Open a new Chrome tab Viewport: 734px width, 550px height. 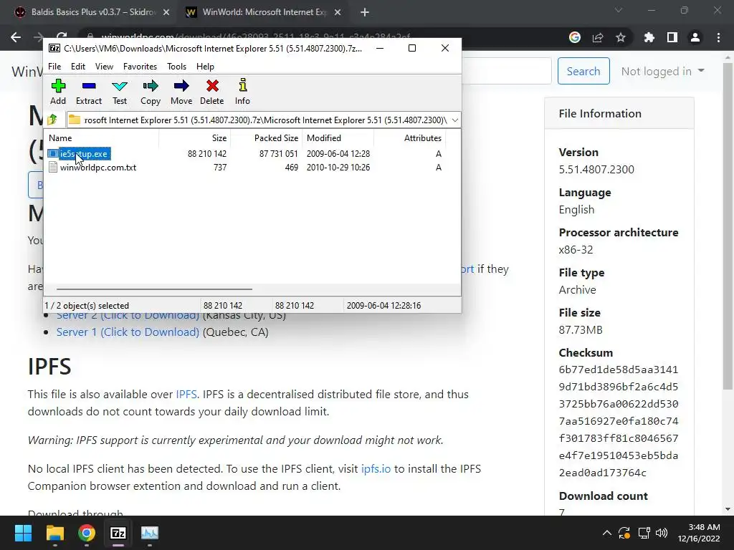click(365, 12)
